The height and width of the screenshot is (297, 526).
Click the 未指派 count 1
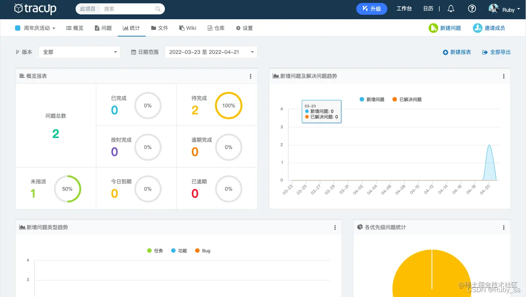[33, 193]
